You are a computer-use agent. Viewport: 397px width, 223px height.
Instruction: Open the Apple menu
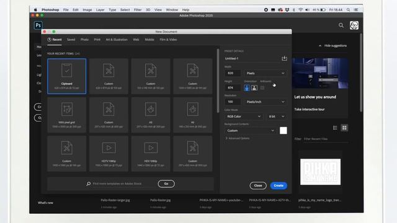click(x=35, y=10)
